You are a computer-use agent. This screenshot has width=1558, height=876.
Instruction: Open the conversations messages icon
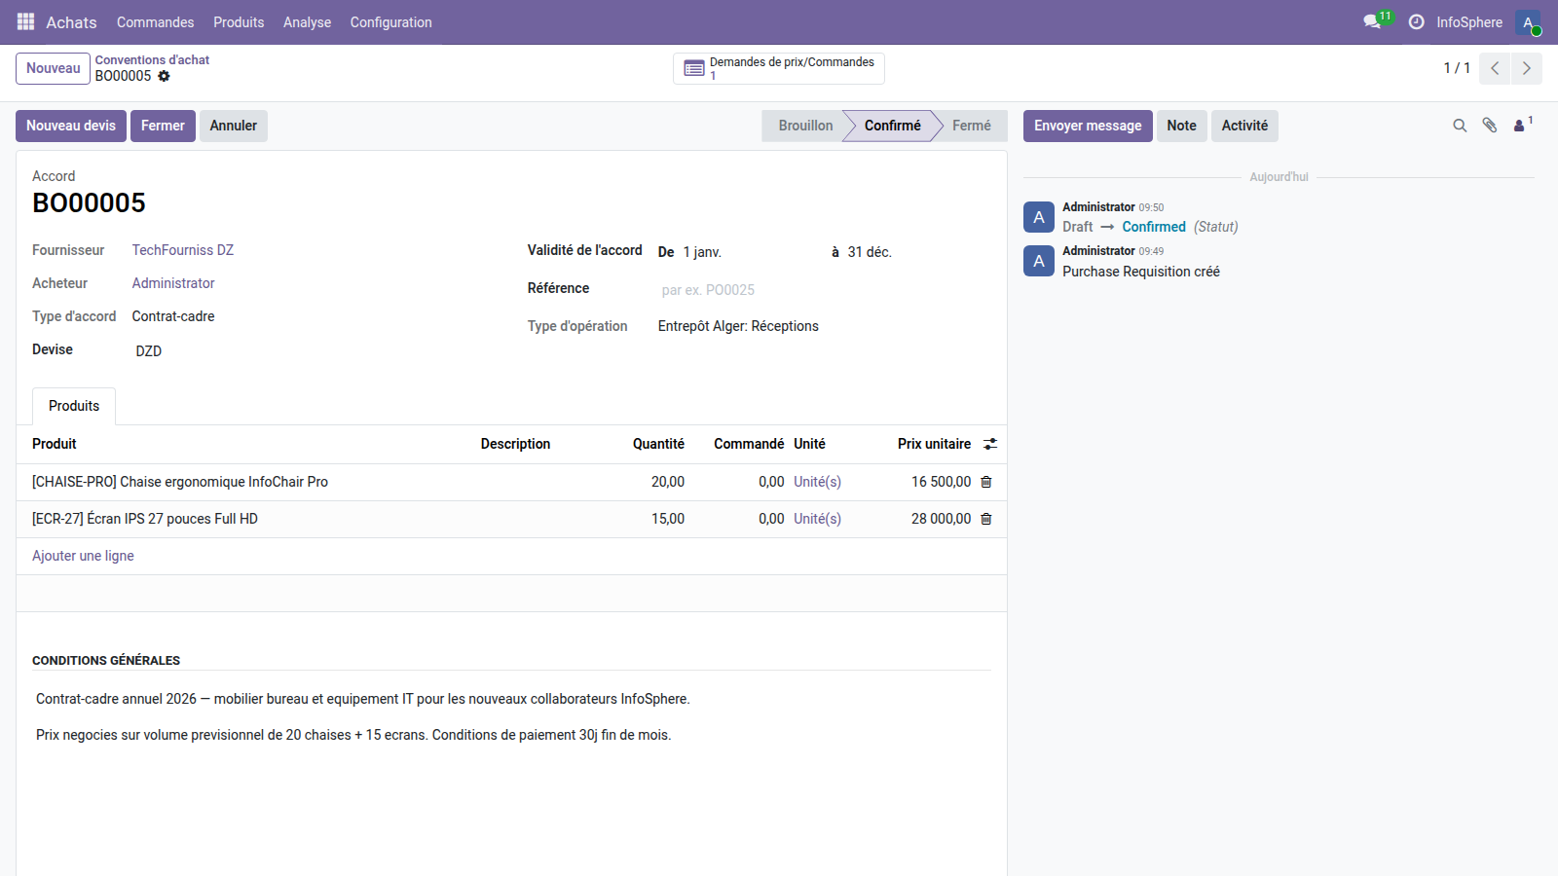pyautogui.click(x=1373, y=21)
